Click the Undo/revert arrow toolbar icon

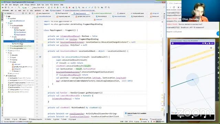pos(98,8)
